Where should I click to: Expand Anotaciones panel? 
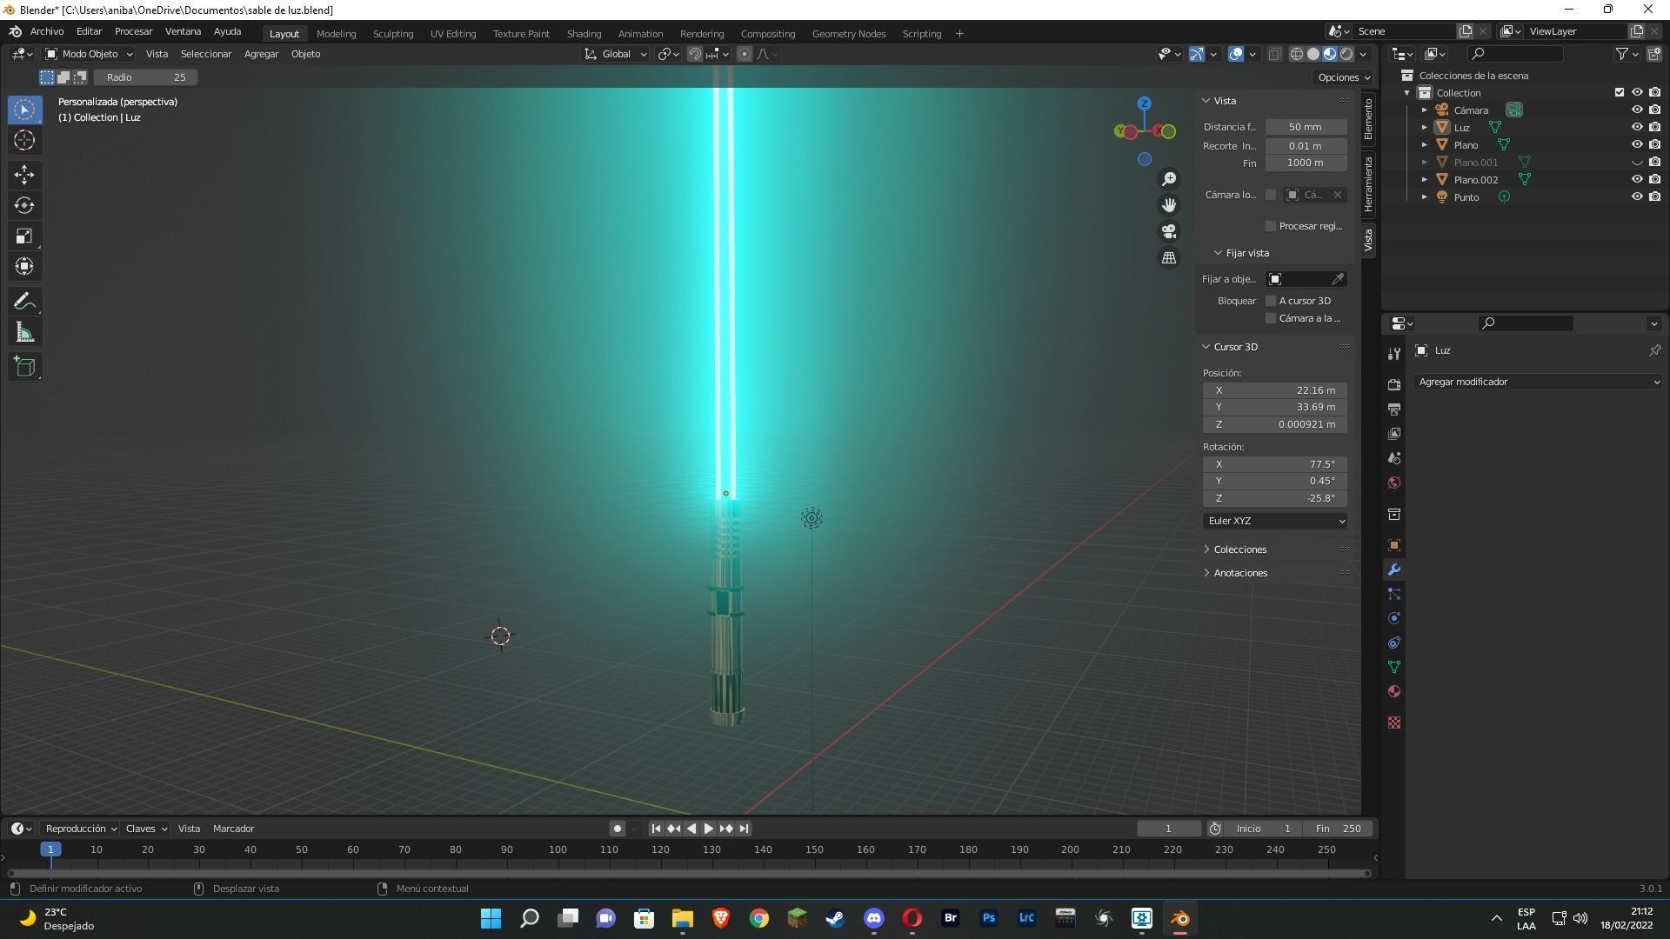coord(1239,573)
